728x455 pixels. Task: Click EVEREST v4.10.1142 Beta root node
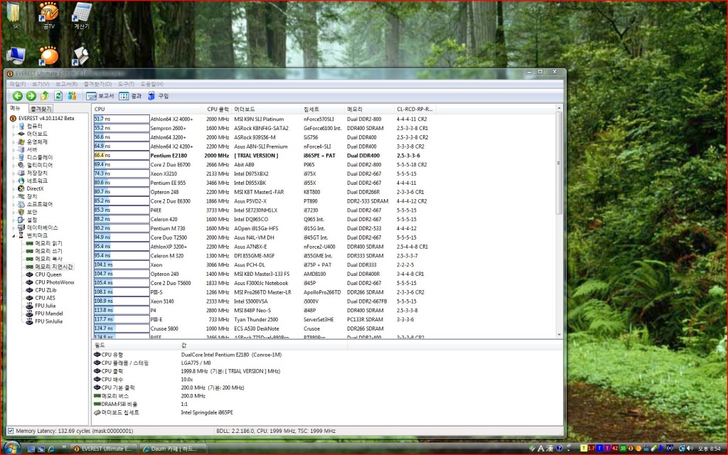42,119
